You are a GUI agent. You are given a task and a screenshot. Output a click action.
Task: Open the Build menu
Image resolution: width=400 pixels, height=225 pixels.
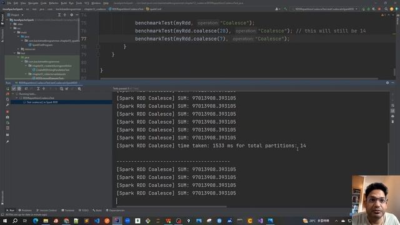coord(64,3)
